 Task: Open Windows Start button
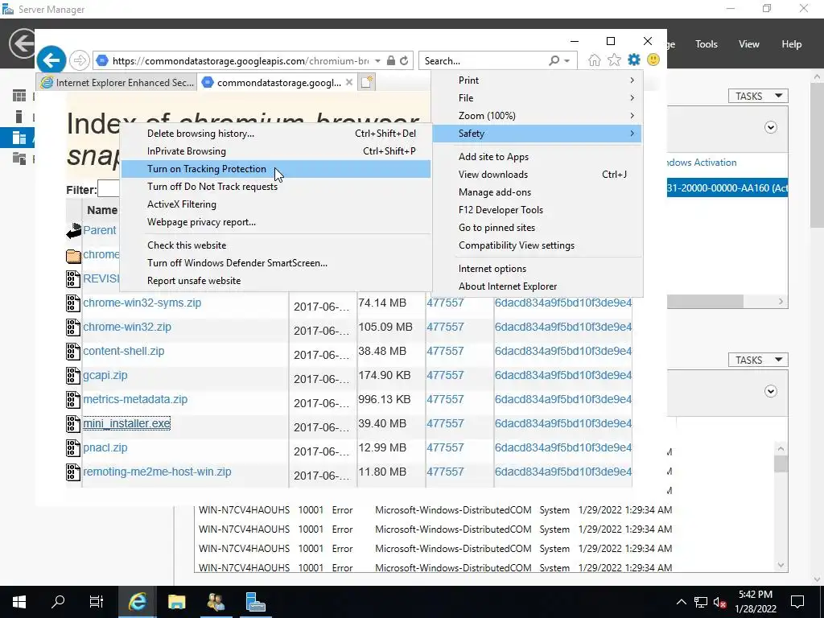[19, 602]
